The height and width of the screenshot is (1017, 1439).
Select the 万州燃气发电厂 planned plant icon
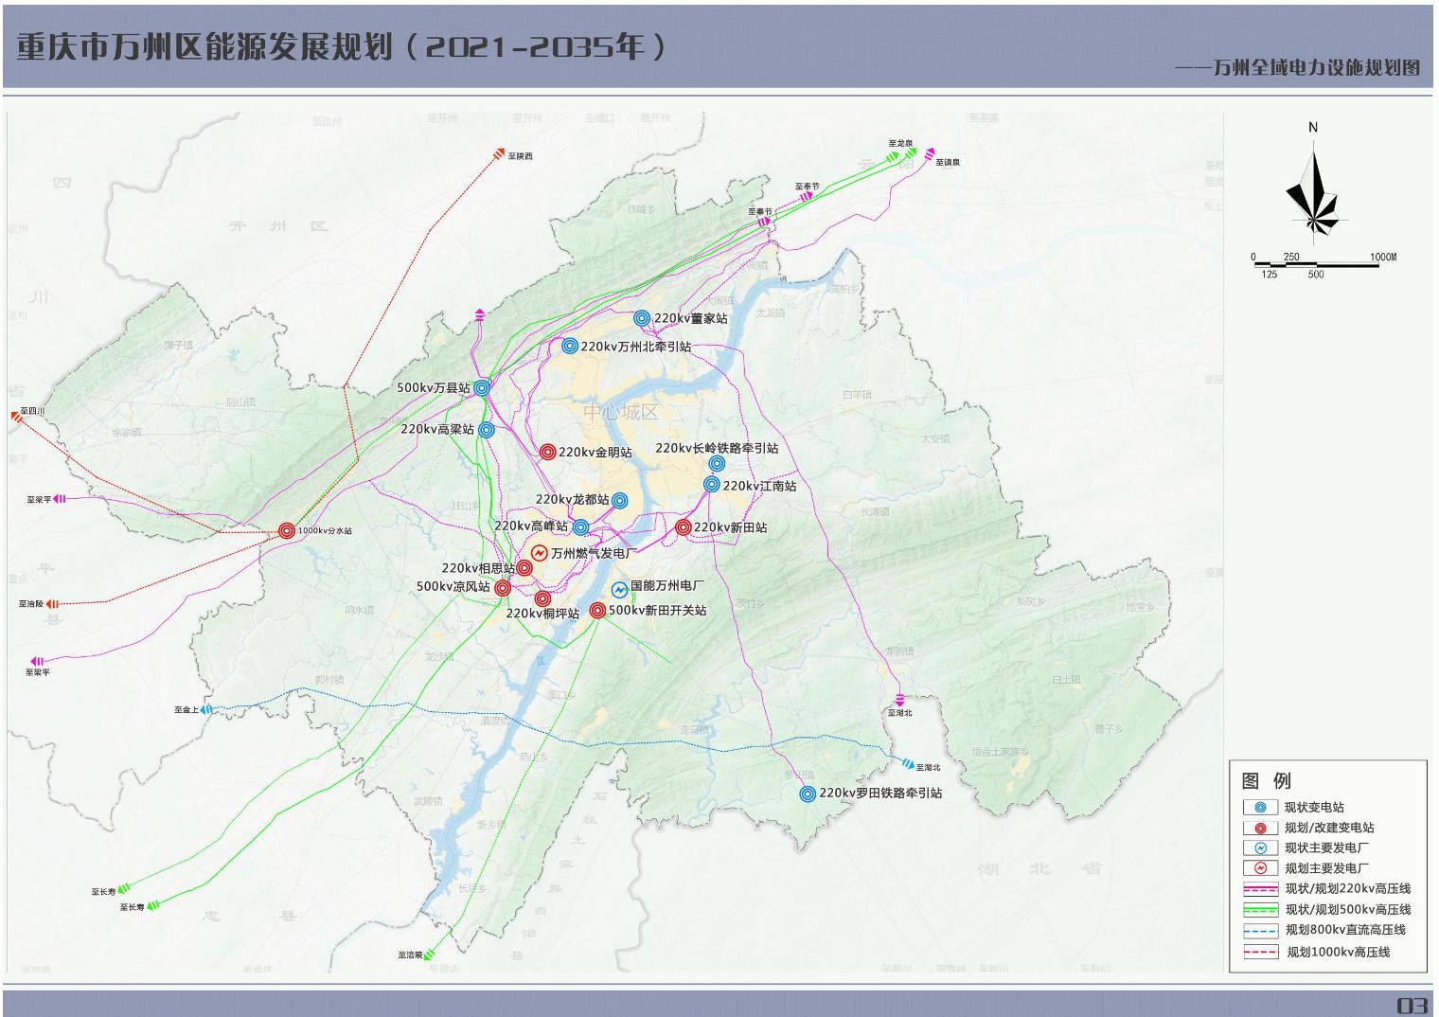[540, 553]
